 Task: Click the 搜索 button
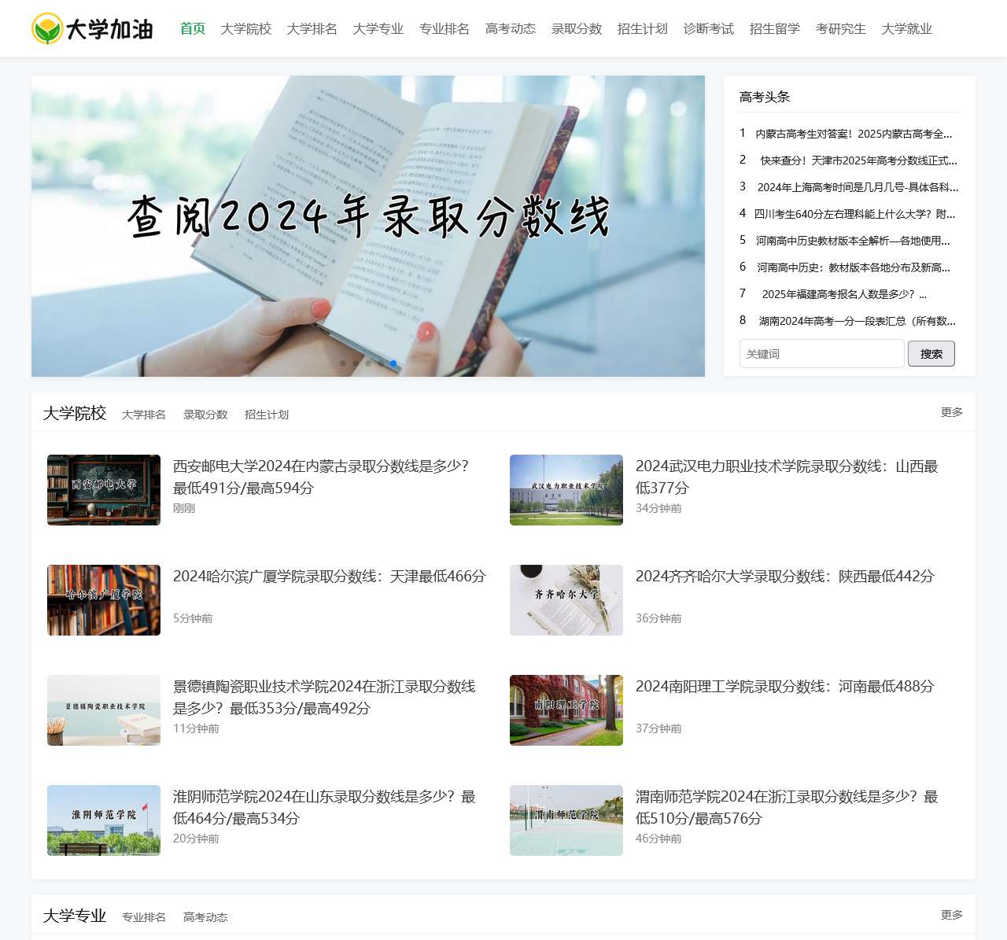[931, 354]
